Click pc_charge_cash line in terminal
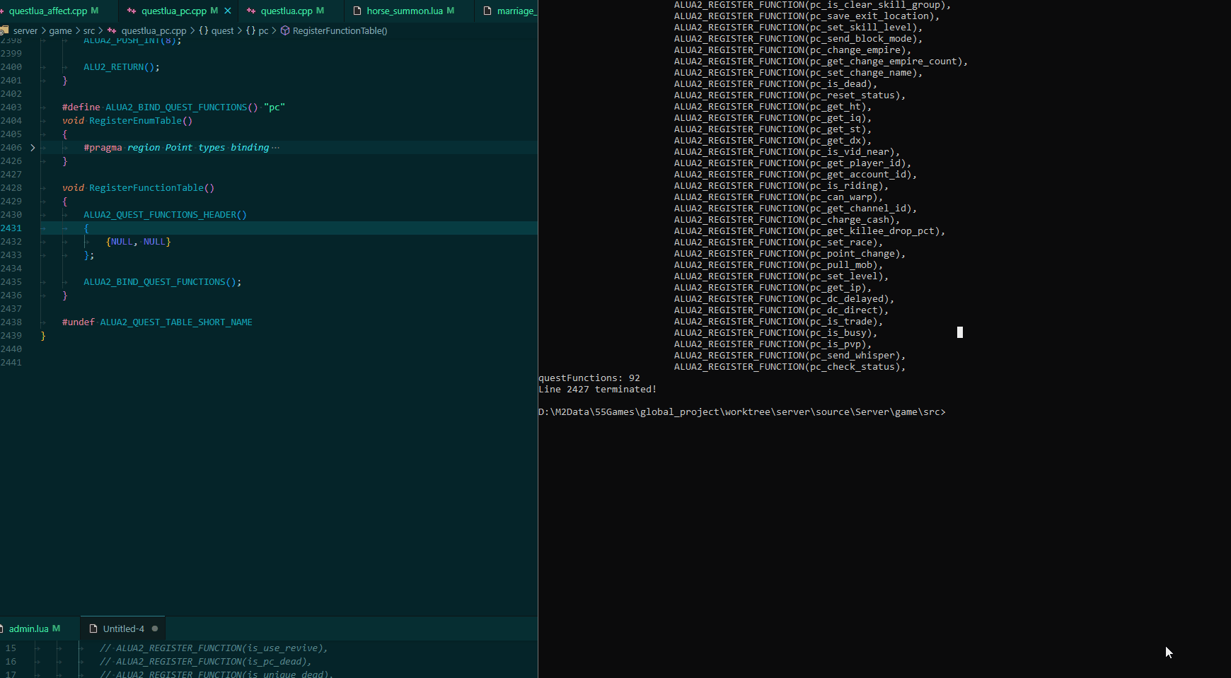1231x678 pixels. [787, 220]
